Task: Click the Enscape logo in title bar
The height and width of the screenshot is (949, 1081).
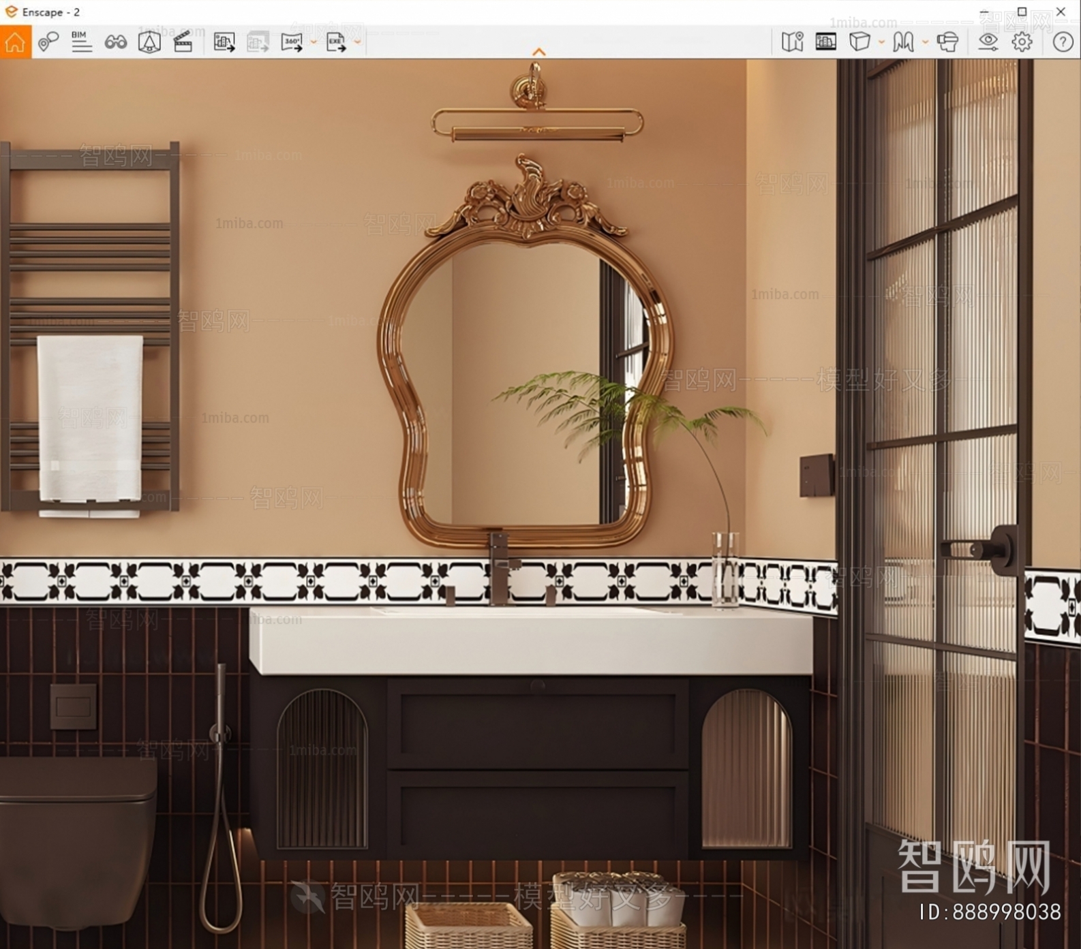Action: (11, 12)
